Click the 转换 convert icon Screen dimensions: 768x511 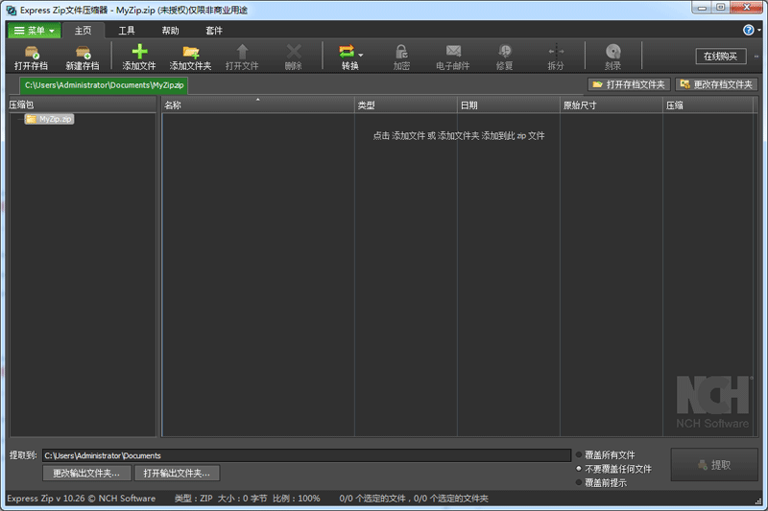point(347,52)
